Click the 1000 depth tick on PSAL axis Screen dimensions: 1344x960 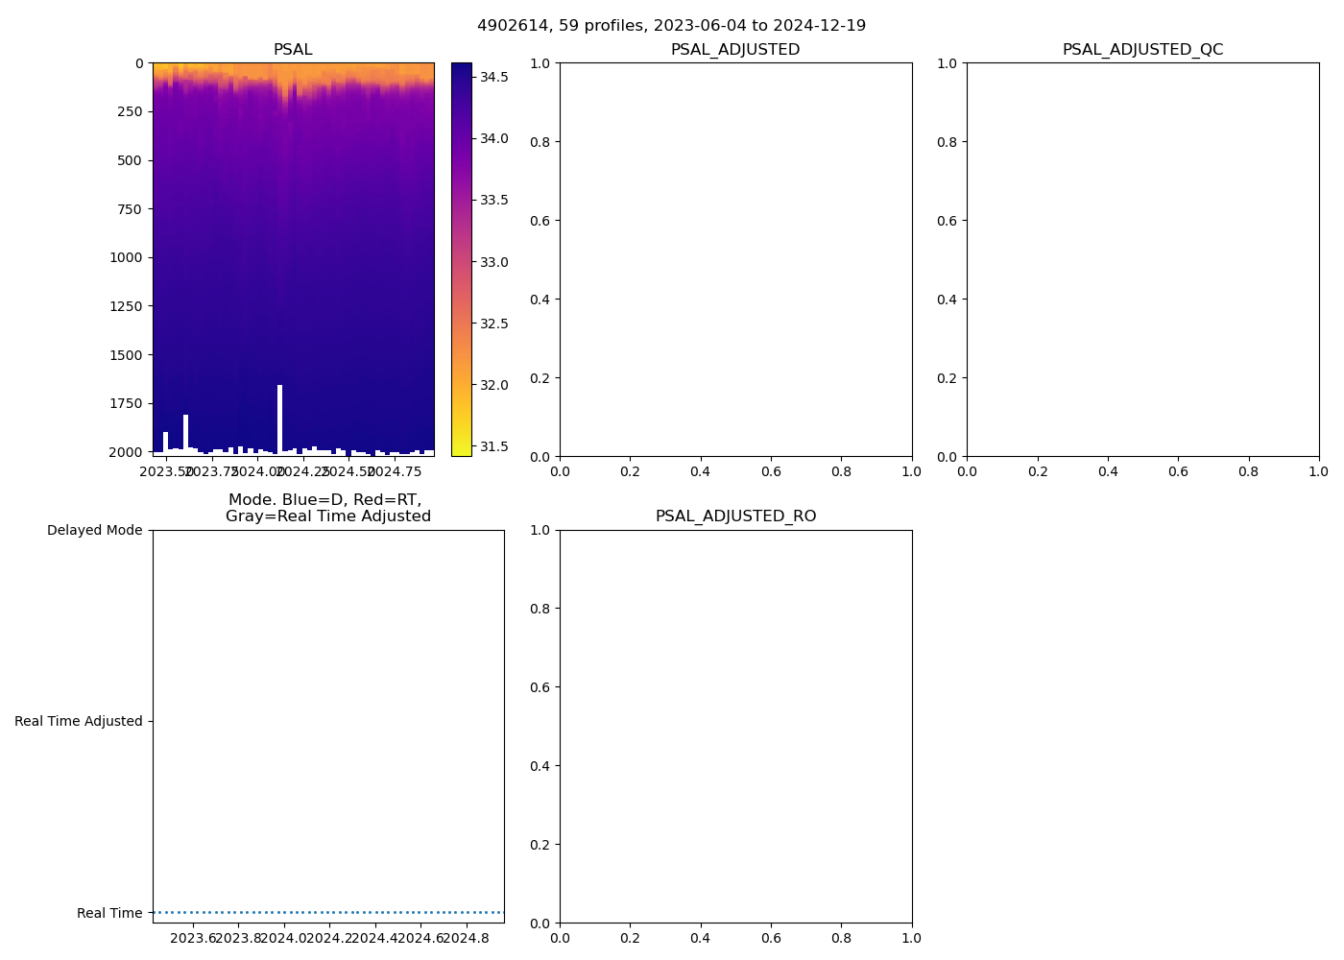[x=125, y=257]
